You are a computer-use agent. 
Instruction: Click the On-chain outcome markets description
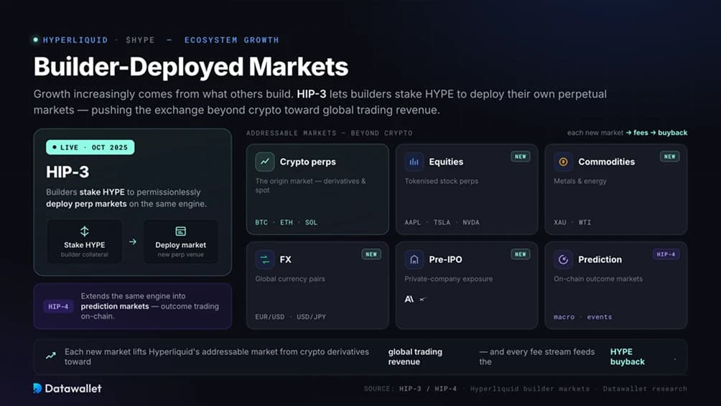pos(598,279)
